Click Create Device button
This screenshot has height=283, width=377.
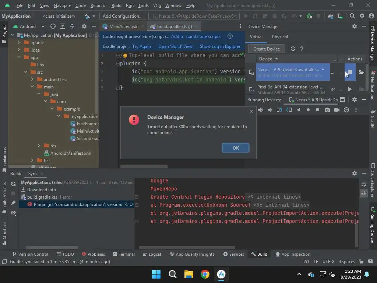coord(267,49)
